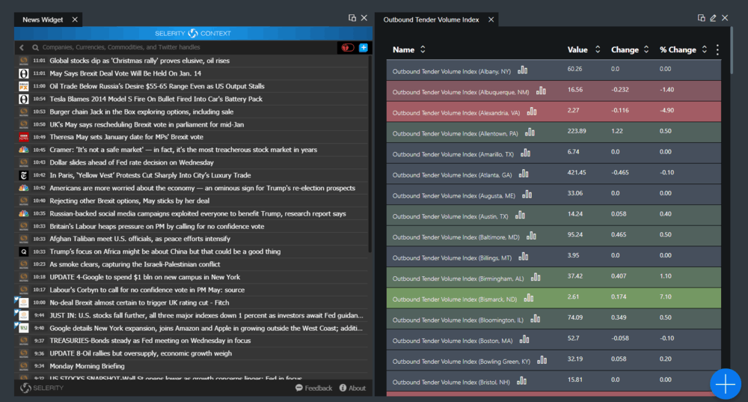Sort table by % Change column arrows
Image resolution: width=748 pixels, height=402 pixels.
(704, 50)
